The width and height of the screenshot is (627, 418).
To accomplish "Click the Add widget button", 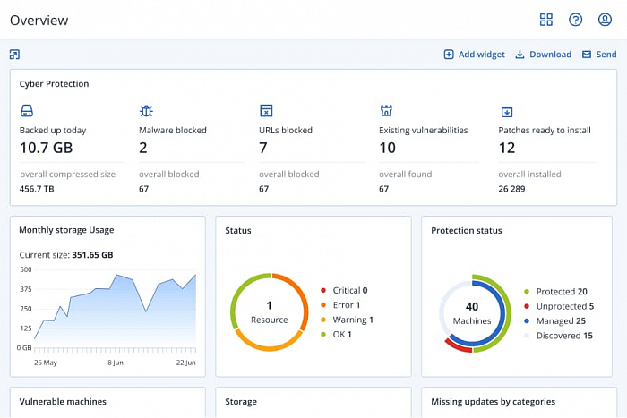I will tap(474, 55).
